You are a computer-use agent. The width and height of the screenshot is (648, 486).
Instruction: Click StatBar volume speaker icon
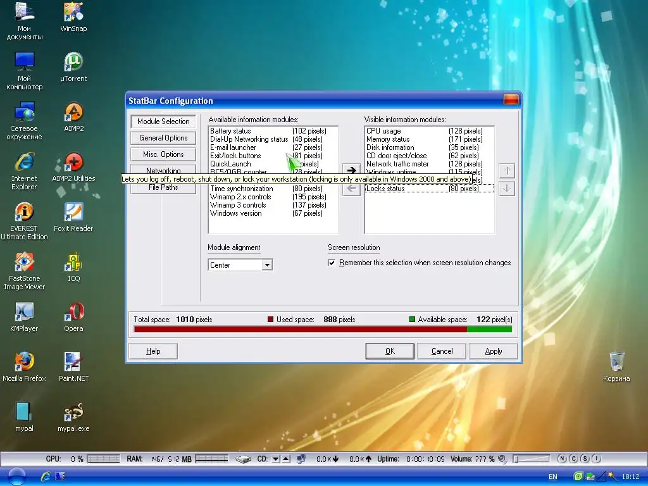502,459
